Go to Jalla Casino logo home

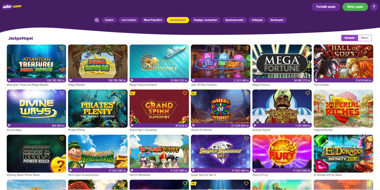point(12,6)
